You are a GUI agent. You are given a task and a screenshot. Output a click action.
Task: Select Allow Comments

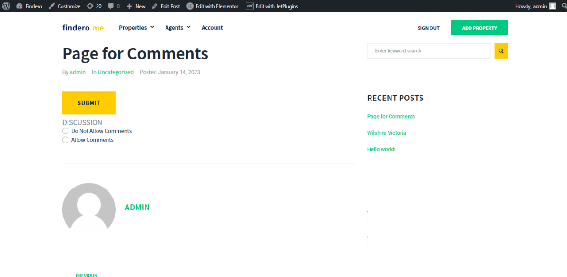click(x=65, y=139)
